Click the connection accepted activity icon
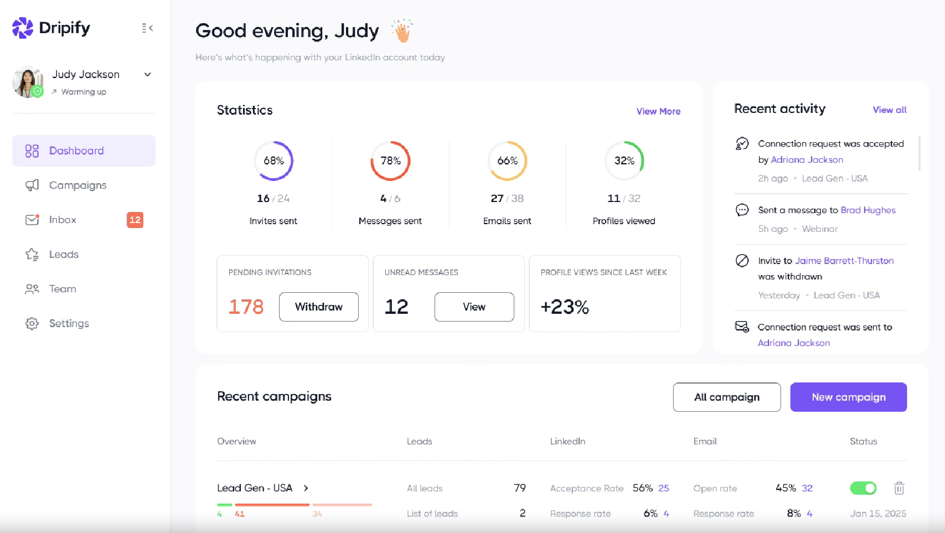Image resolution: width=945 pixels, height=533 pixels. tap(742, 144)
